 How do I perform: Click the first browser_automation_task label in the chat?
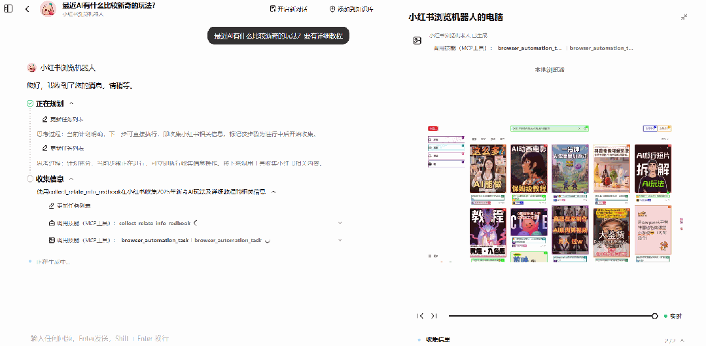[155, 240]
